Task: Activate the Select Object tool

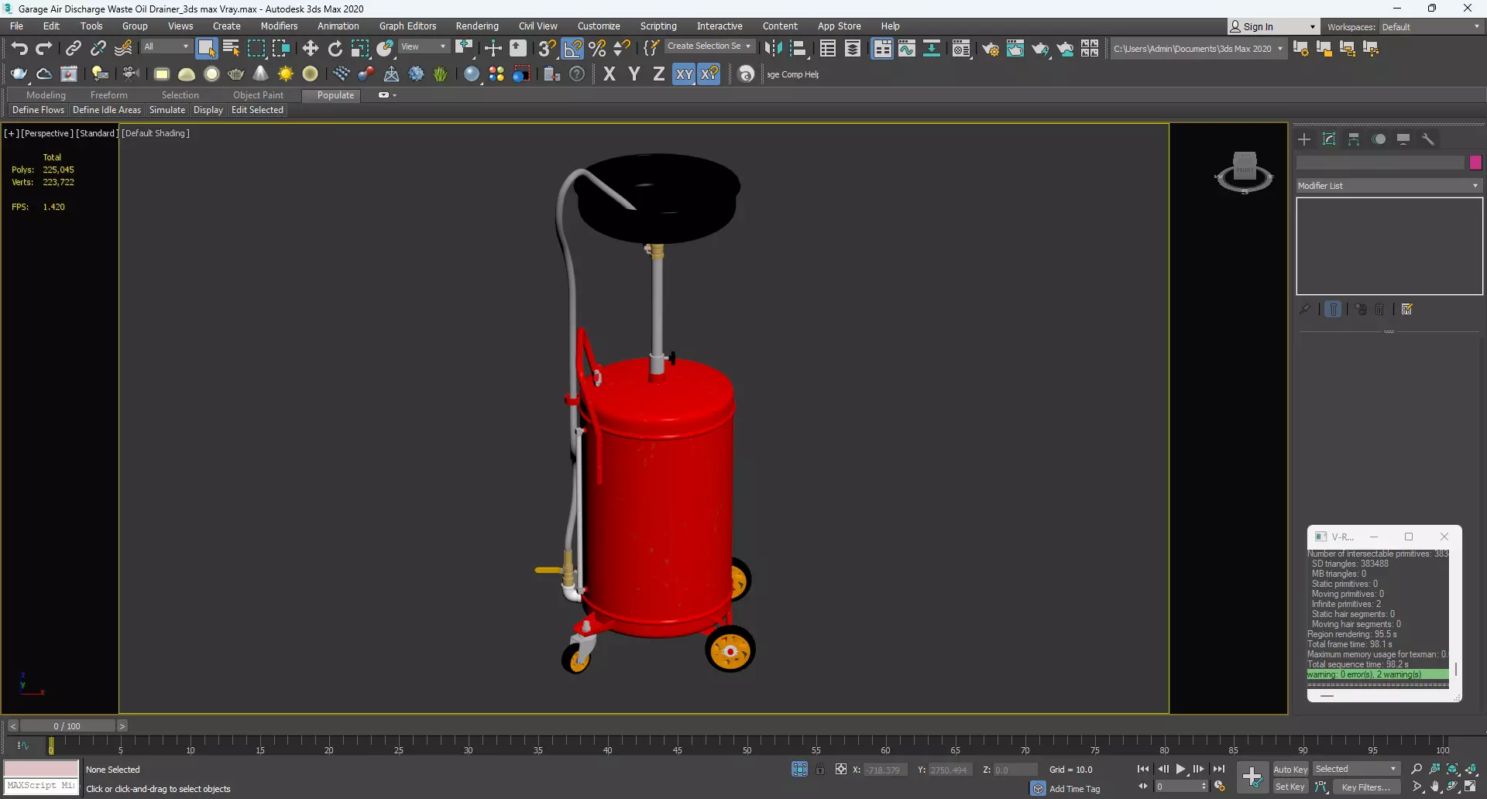Action: pyautogui.click(x=206, y=49)
